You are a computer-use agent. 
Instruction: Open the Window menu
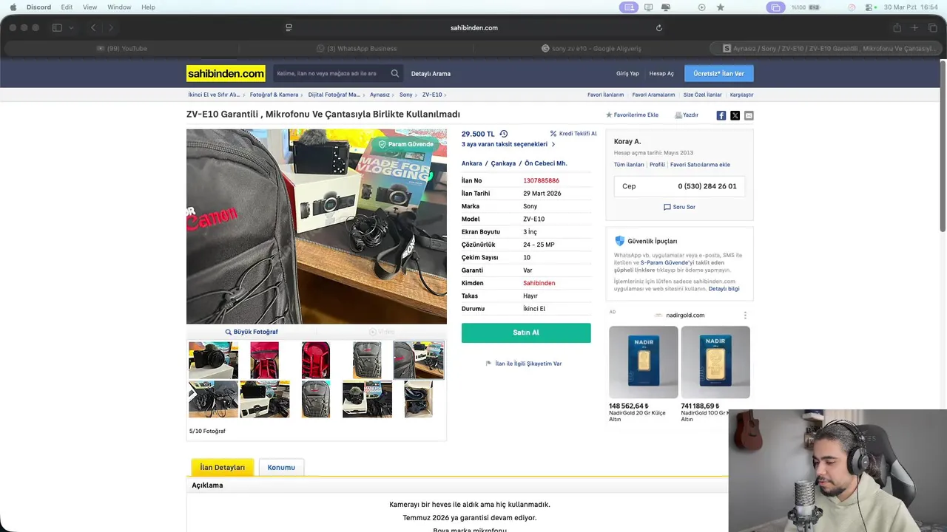tap(119, 7)
